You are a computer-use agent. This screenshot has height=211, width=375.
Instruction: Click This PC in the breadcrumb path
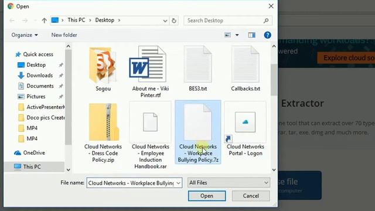pyautogui.click(x=76, y=20)
